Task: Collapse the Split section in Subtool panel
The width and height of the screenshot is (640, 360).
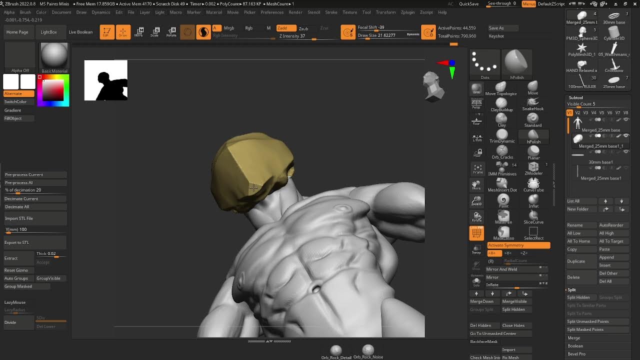Action: (571, 289)
